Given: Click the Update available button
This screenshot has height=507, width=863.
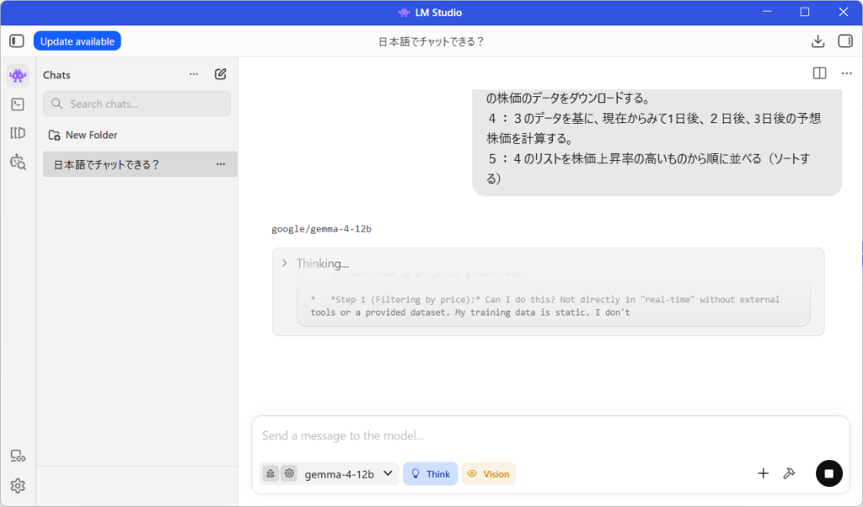Looking at the screenshot, I should tap(77, 41).
